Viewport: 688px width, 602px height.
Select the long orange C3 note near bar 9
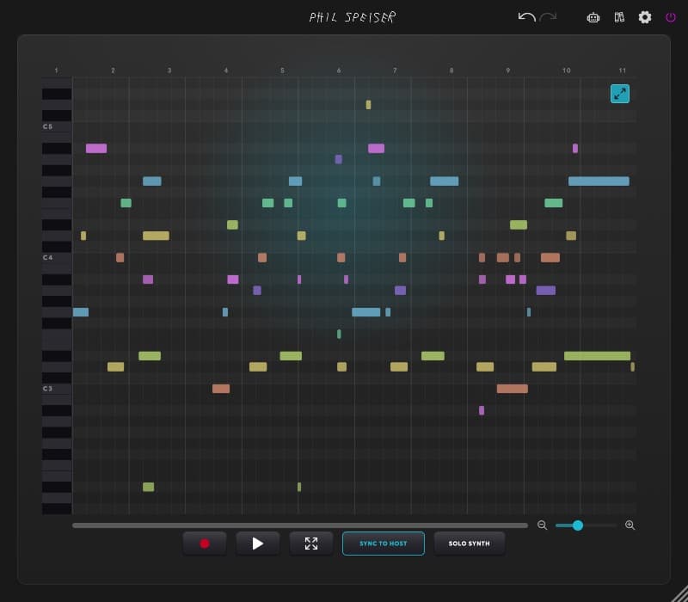[513, 389]
